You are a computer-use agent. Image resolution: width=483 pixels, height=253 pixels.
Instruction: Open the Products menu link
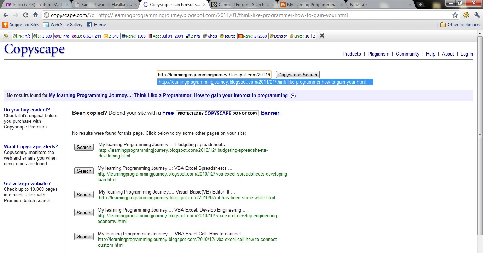(352, 54)
